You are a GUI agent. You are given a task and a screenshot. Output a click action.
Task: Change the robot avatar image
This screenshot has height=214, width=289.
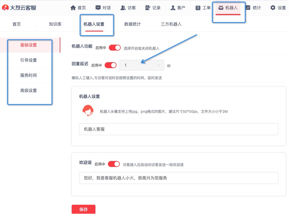[88, 111]
